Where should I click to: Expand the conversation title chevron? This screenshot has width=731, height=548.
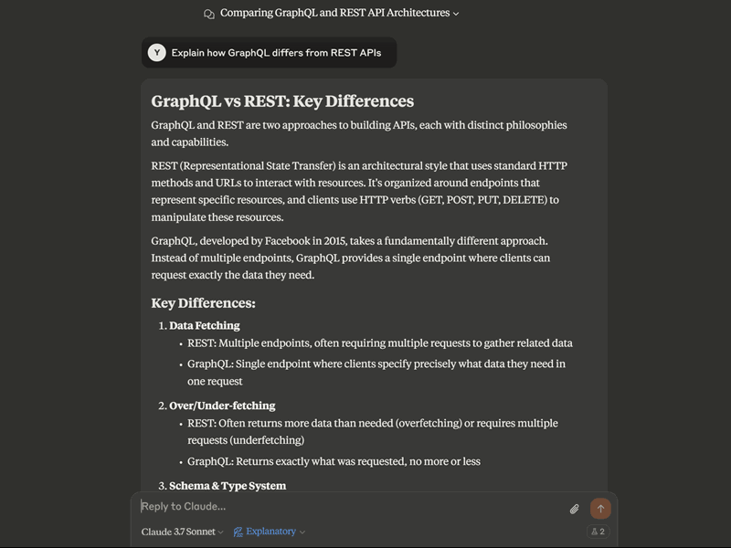[455, 14]
